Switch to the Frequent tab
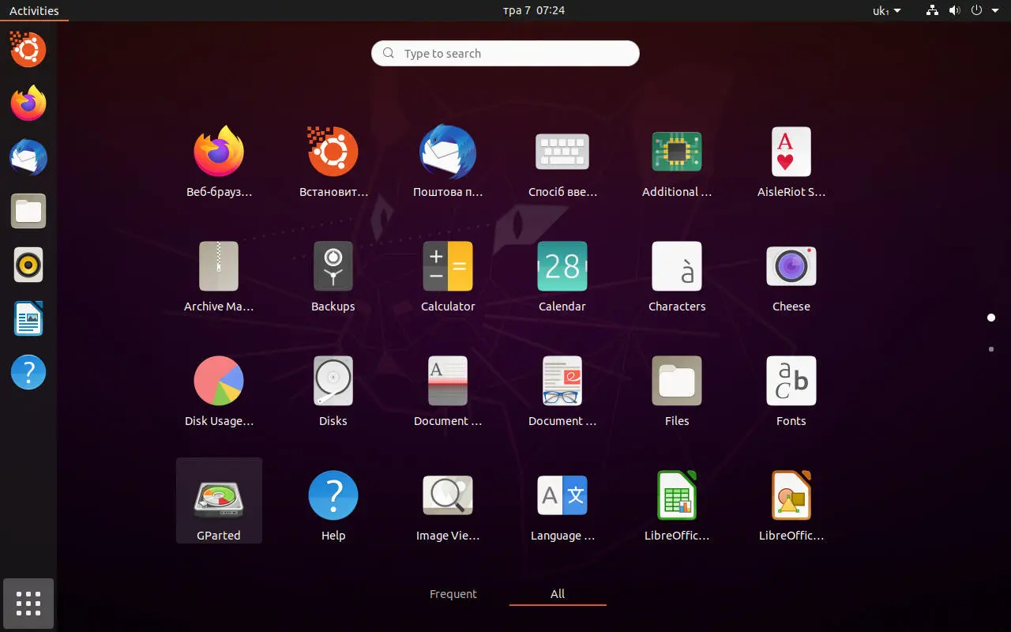 453,594
